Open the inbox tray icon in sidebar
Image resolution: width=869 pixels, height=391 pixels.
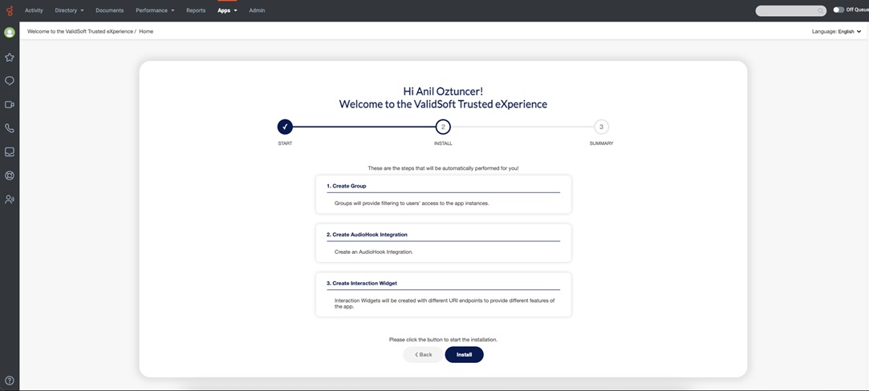tap(10, 152)
